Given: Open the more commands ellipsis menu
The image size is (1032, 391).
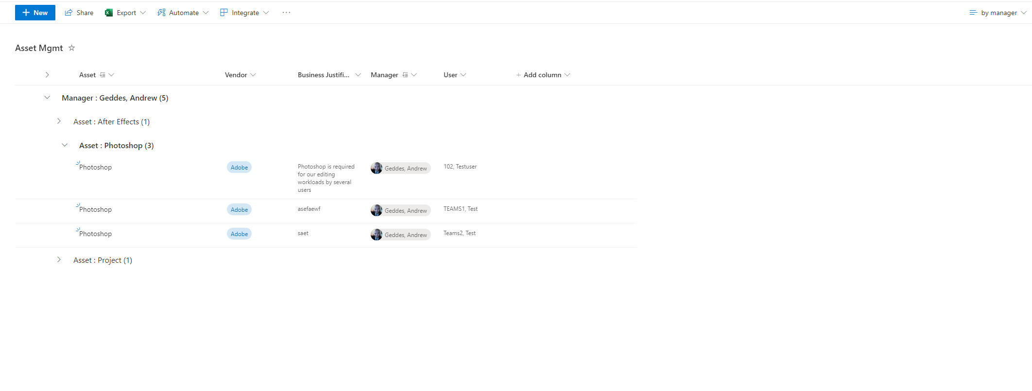Looking at the screenshot, I should [286, 13].
